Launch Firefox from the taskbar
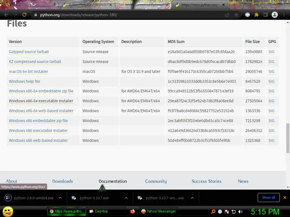290x217 pixels. [133, 211]
